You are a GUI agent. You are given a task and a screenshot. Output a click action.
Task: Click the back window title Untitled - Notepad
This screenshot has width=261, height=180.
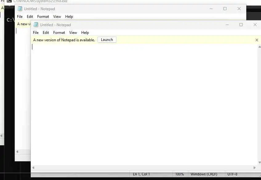click(x=39, y=9)
